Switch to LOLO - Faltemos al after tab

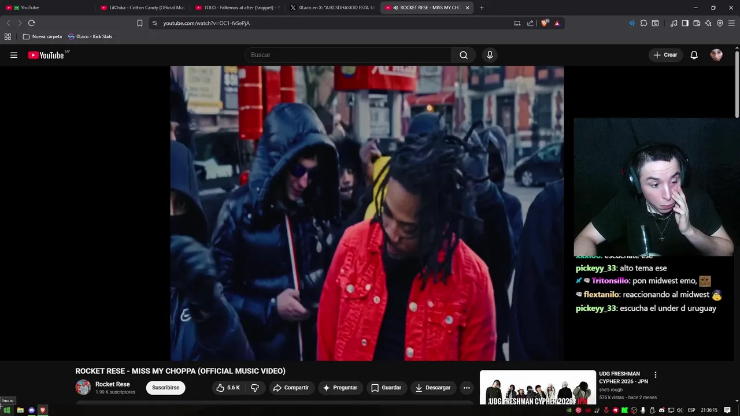coord(237,8)
